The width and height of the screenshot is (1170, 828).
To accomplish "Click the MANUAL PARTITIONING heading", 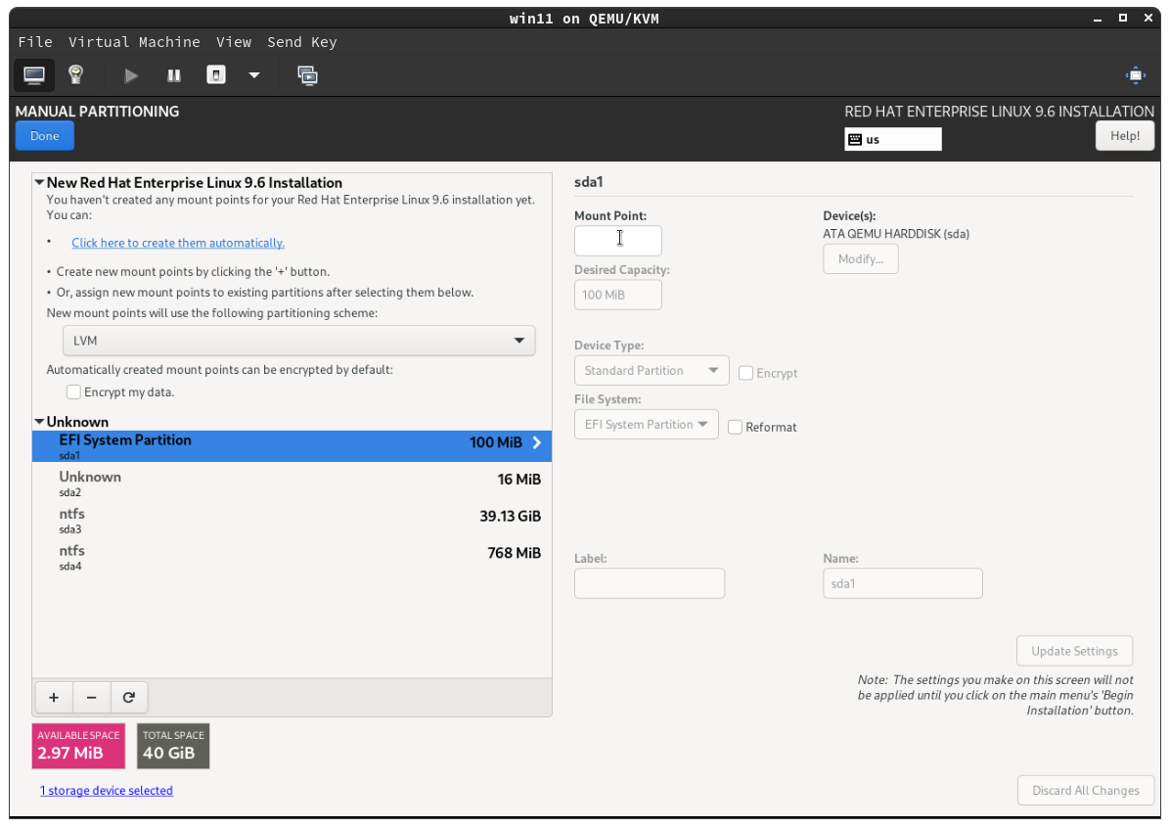I will click(x=97, y=112).
